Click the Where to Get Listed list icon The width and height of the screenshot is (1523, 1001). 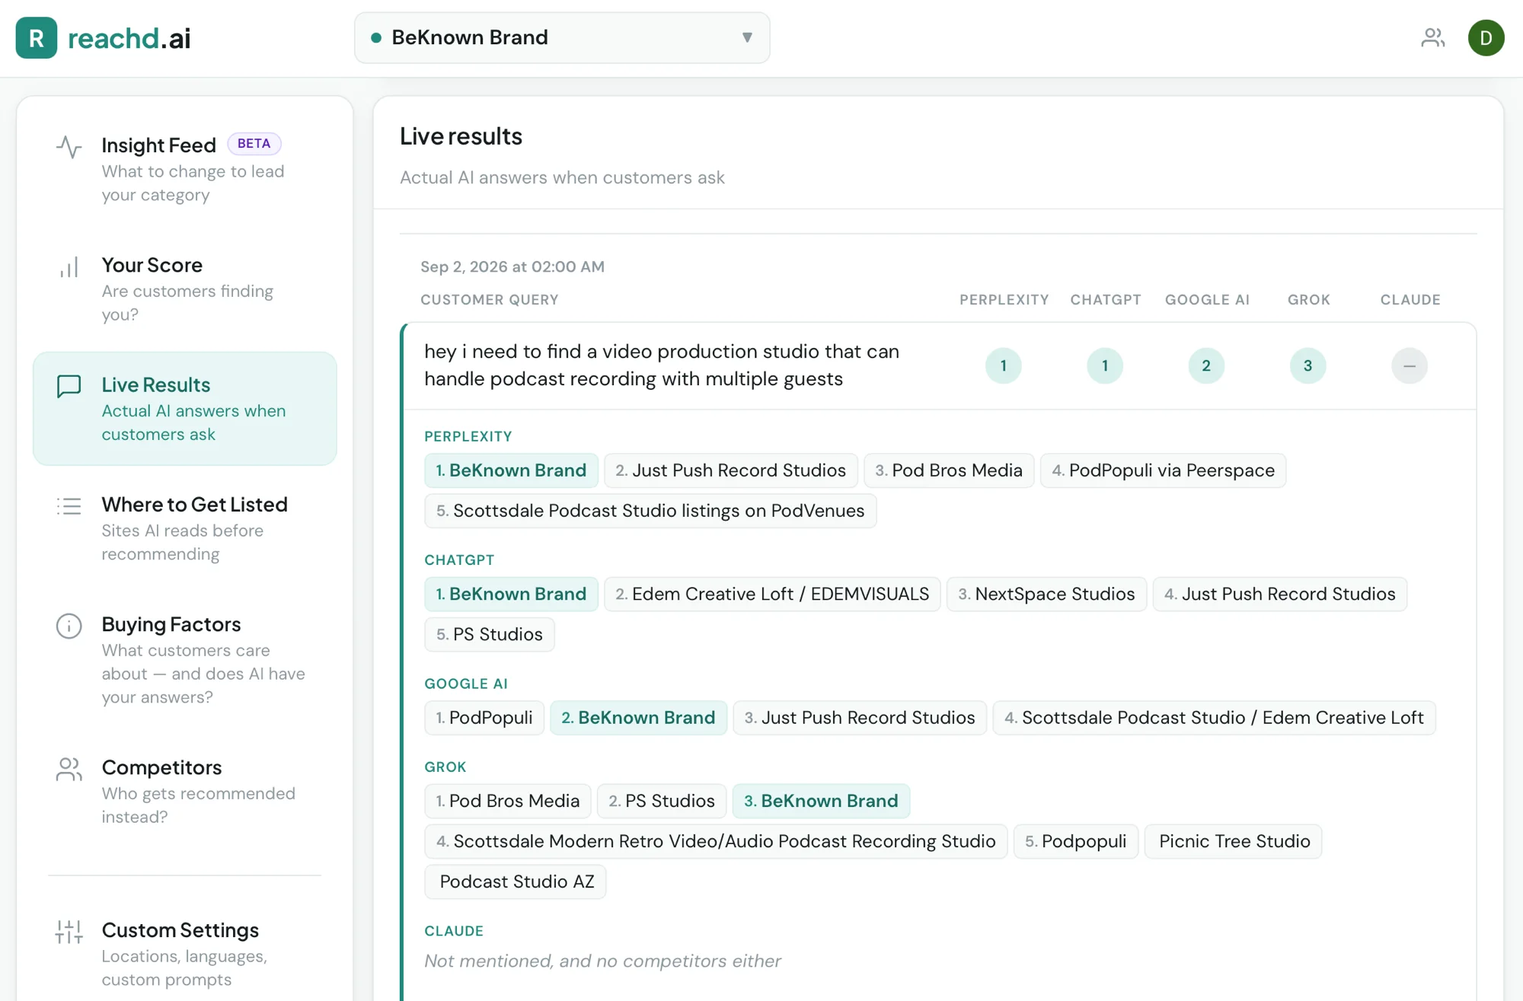69,506
